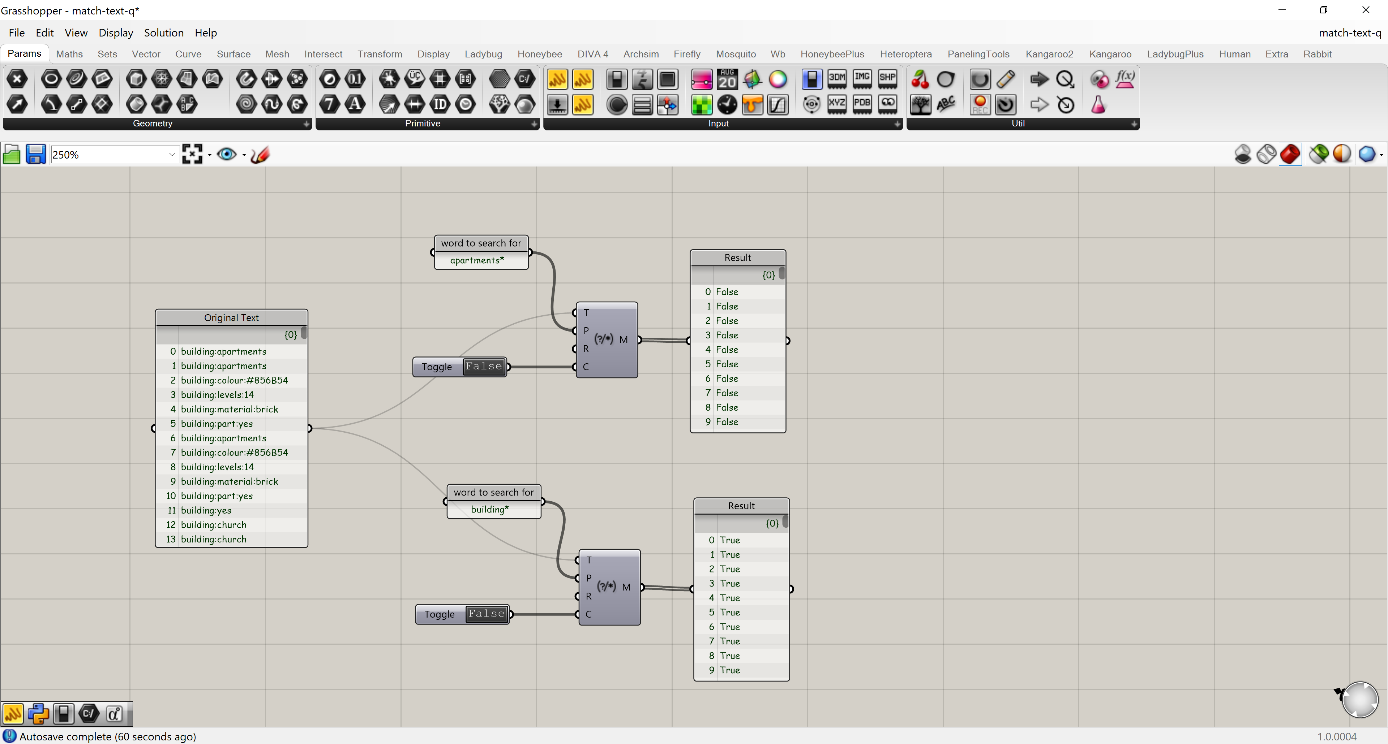Toggle the lower False boolean toggle
This screenshot has height=744, width=1388.
pyautogui.click(x=487, y=614)
